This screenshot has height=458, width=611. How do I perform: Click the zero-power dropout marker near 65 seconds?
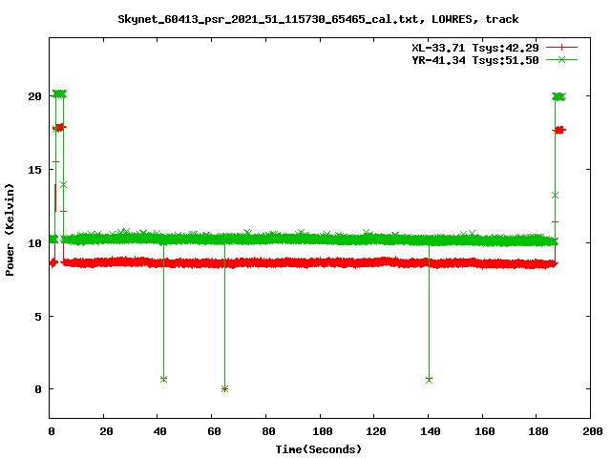click(224, 388)
